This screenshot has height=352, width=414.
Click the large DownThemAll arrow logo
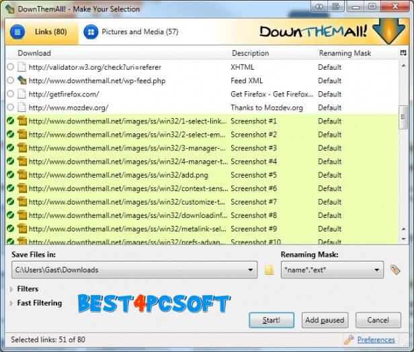(388, 31)
